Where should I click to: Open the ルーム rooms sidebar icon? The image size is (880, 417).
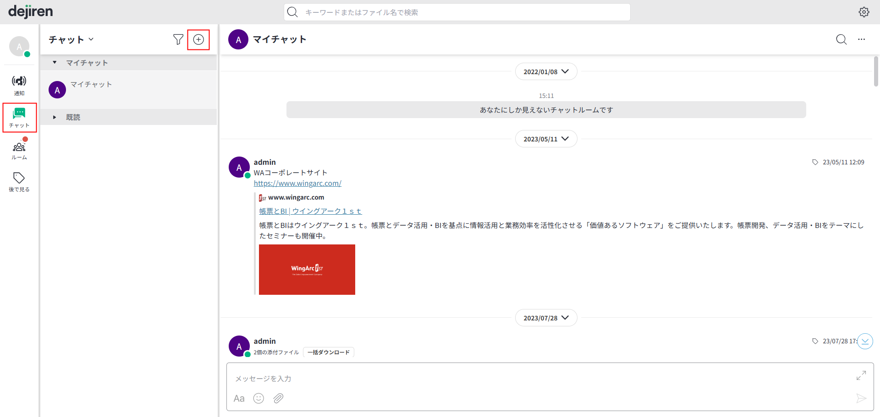point(19,150)
